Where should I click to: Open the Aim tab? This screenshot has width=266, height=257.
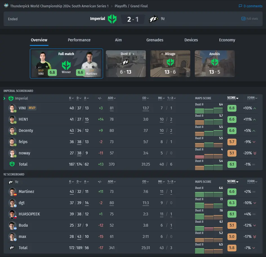[x=118, y=40]
